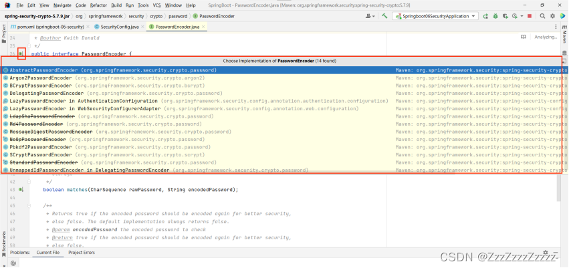This screenshot has width=569, height=268.
Task: Select NoOpPasswordEncoder implementation
Action: [x=285, y=139]
